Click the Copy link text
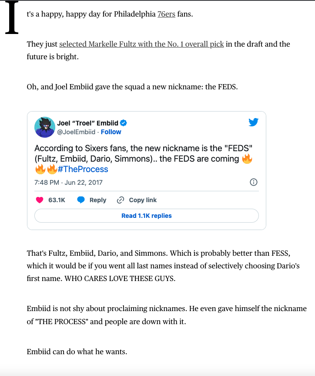This screenshot has width=315, height=376. coord(143,200)
